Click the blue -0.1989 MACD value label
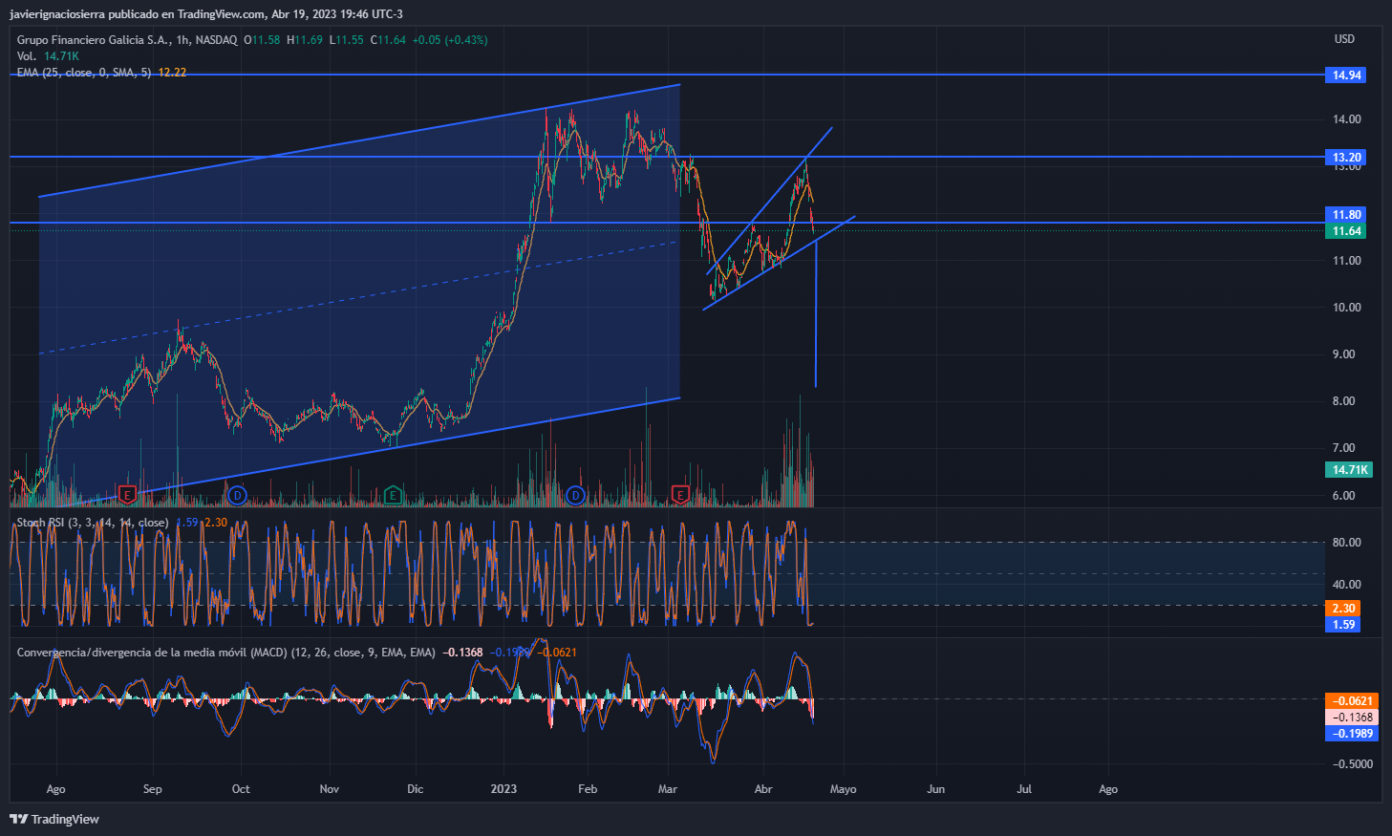This screenshot has height=836, width=1392. [x=1352, y=734]
